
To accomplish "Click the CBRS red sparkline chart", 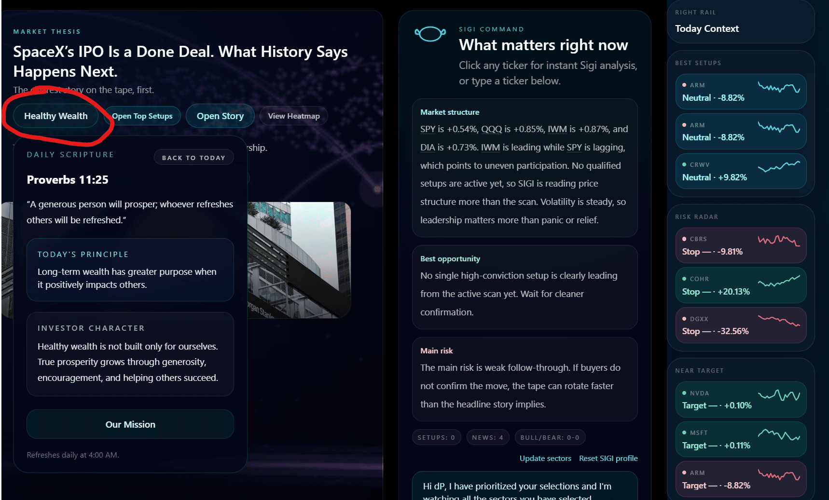I will pyautogui.click(x=779, y=241).
